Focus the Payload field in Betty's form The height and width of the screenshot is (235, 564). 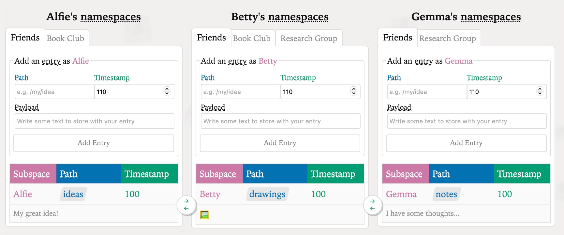click(x=280, y=121)
